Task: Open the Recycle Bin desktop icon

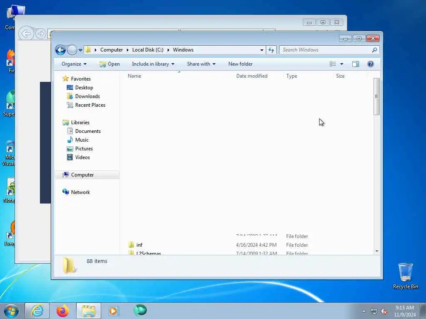Action: (x=405, y=276)
